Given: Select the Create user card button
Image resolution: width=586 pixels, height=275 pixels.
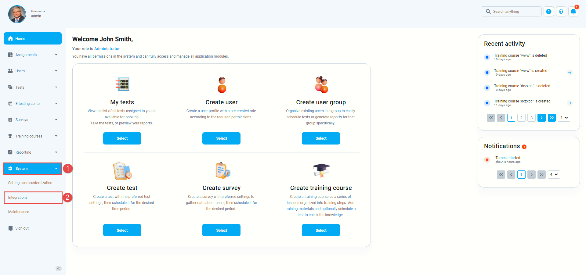Looking at the screenshot, I should tap(221, 138).
